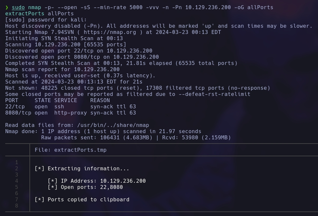Click the /usr/bin/../share/nmap file path
Image resolution: width=318 pixels, height=216 pixels.
point(113,125)
